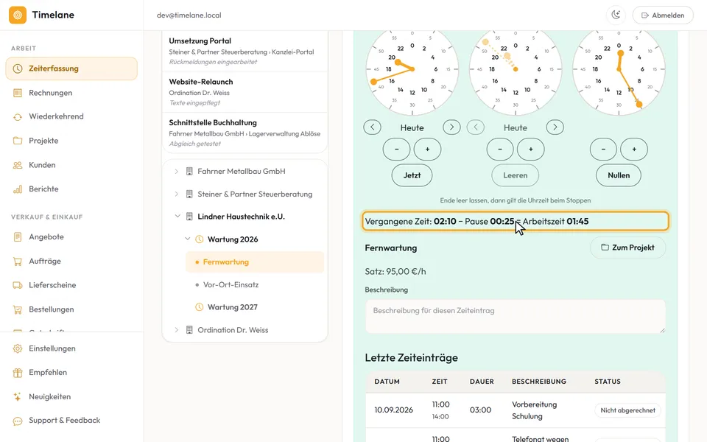This screenshot has width=707, height=442.
Task: Collapse the Lindner Haustechnik e.U. node
Action: [x=177, y=217]
